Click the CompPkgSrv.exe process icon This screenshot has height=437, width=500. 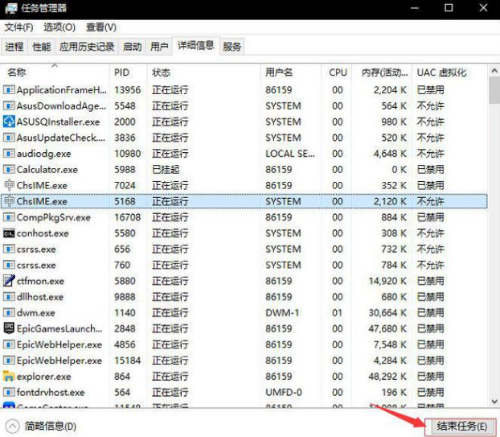(x=9, y=217)
